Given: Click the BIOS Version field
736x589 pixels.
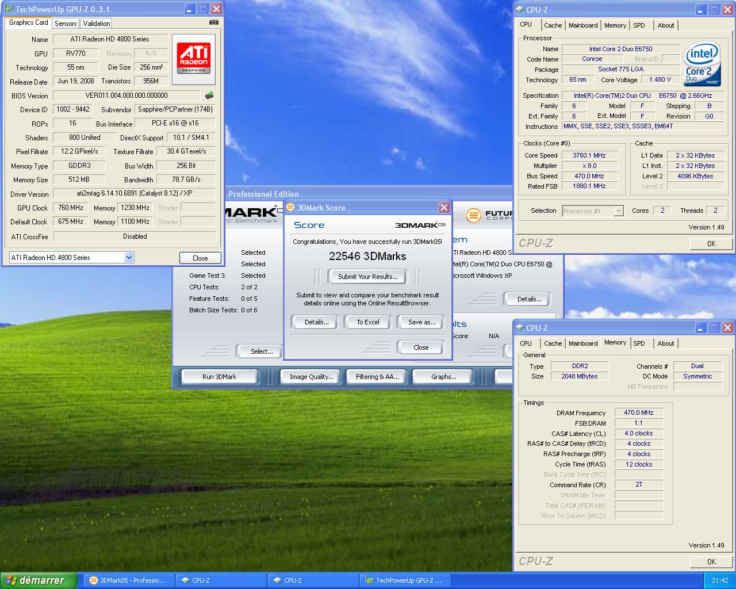Looking at the screenshot, I should tap(126, 95).
